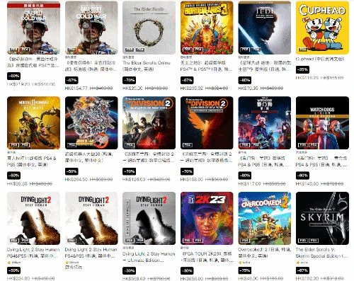Open The Elder Scrolls Online thumbnail

pyautogui.click(x=149, y=28)
